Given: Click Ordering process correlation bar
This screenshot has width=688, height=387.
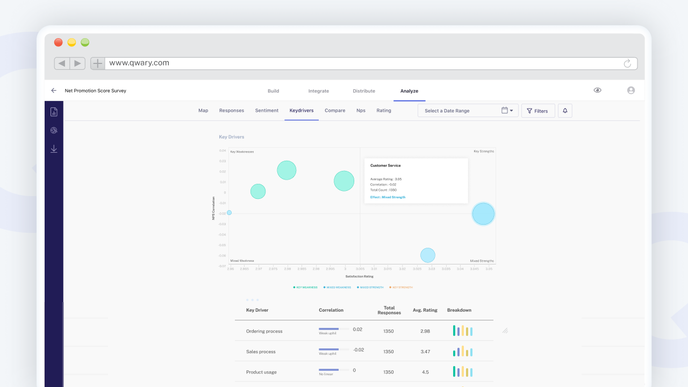Looking at the screenshot, I should [x=329, y=329].
